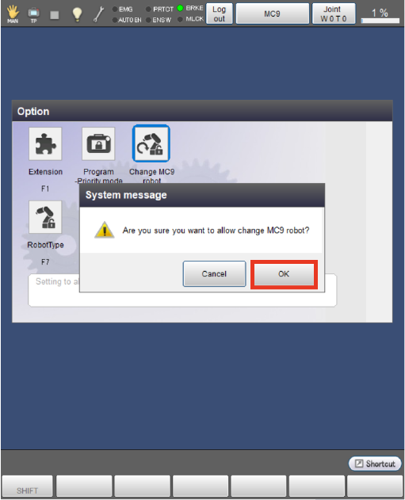Adjust the 1% speed bar

click(380, 21)
